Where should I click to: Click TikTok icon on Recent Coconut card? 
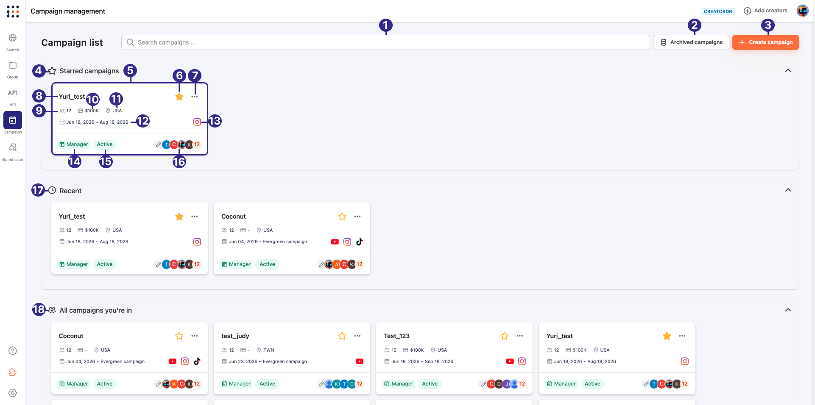(360, 242)
